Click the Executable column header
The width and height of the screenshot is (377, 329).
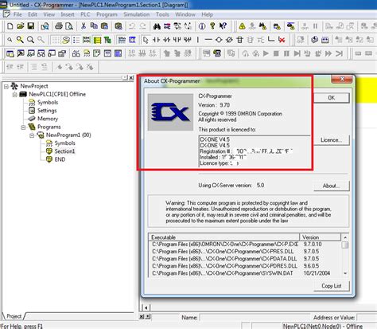point(224,237)
